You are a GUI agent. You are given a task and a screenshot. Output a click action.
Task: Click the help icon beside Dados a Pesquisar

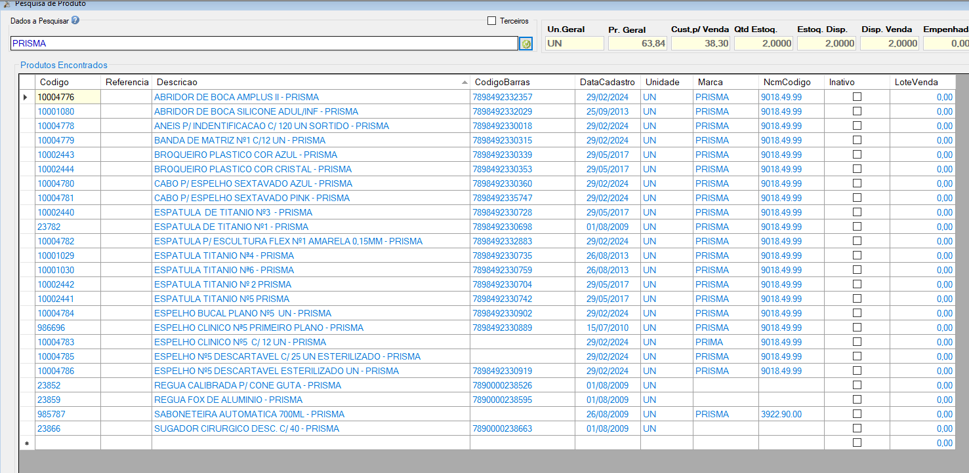coord(75,20)
